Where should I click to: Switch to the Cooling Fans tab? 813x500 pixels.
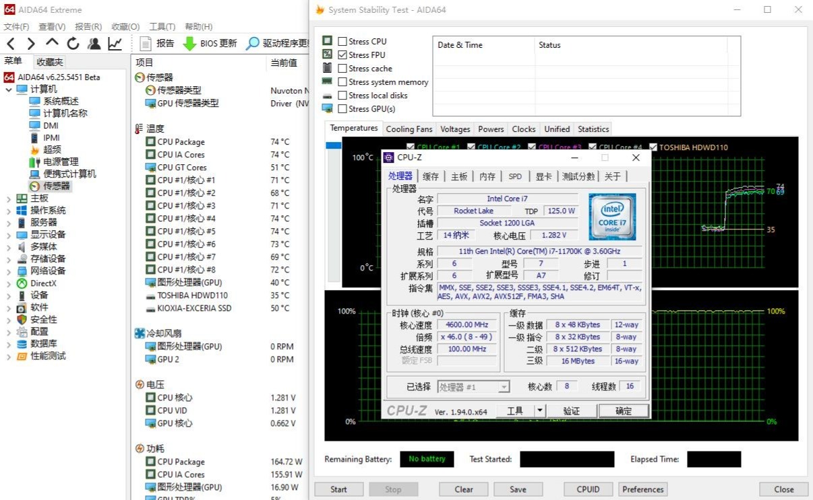click(409, 129)
